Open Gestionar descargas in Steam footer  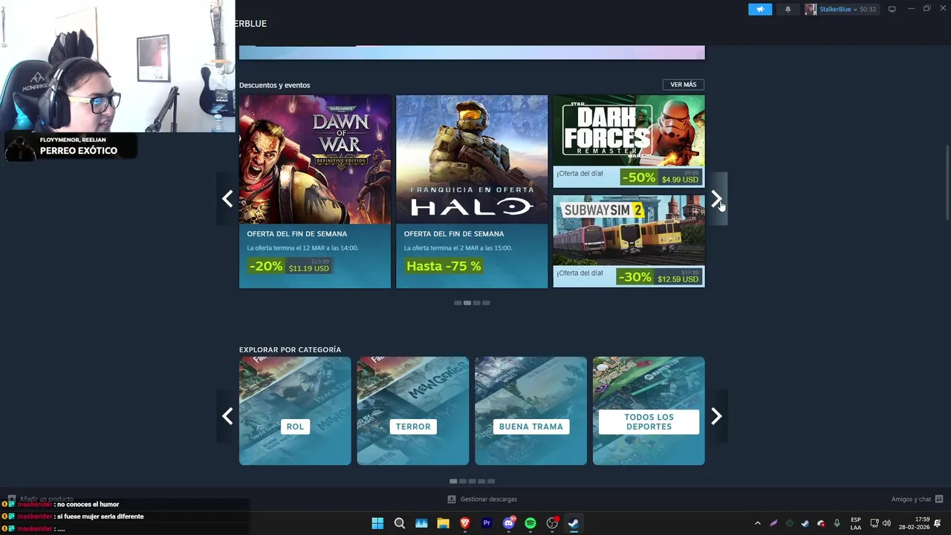[x=488, y=499]
